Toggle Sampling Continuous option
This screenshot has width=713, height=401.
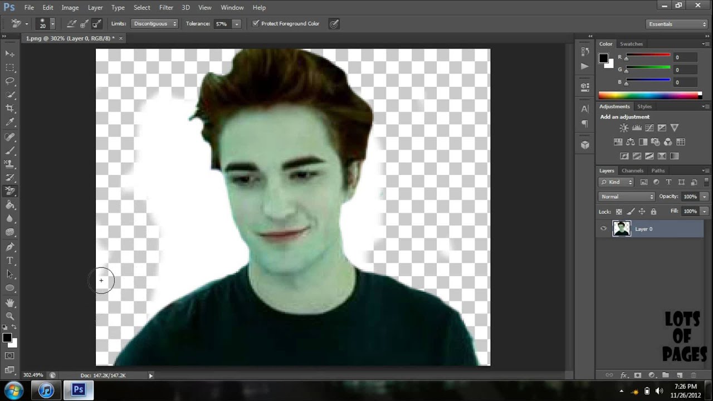pyautogui.click(x=71, y=24)
